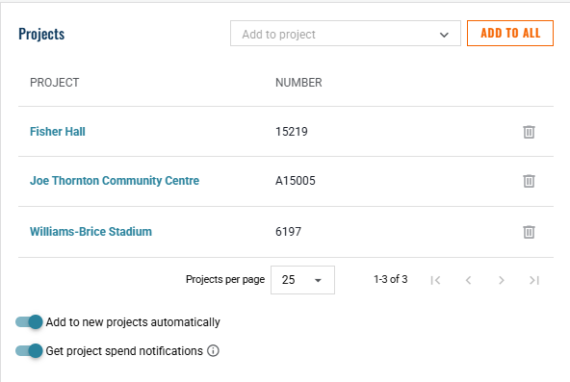Remove Joe Thornton Community Centre via trash icon
Image resolution: width=570 pixels, height=382 pixels.
coord(529,181)
